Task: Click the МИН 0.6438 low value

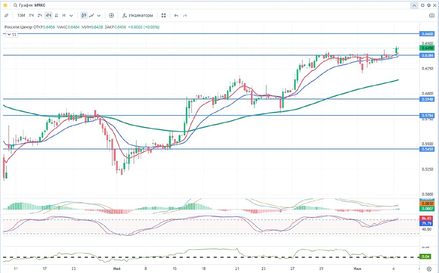Action: [x=92, y=27]
